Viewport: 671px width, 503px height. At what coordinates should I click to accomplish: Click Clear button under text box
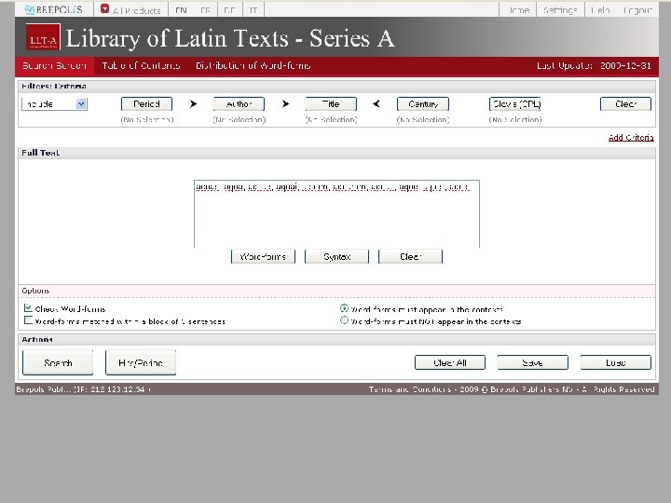pos(410,257)
